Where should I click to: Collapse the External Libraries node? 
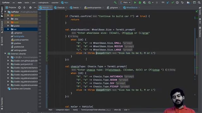coord(5,54)
